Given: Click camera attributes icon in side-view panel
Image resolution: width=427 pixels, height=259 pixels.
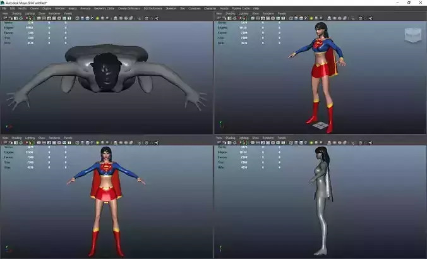Looking at the screenshot, I should pos(224,142).
